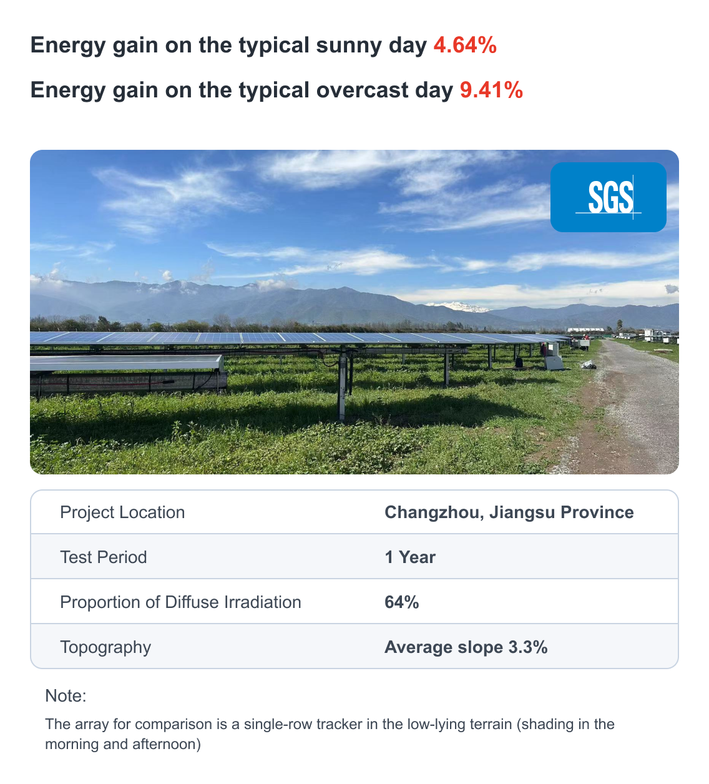This screenshot has width=709, height=784.
Task: Select the 9.41% overcast day value
Action: pos(491,91)
